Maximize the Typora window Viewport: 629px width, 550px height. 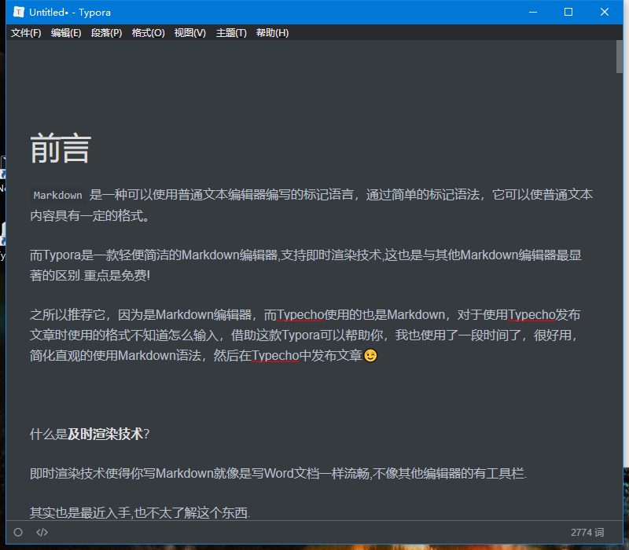point(568,12)
